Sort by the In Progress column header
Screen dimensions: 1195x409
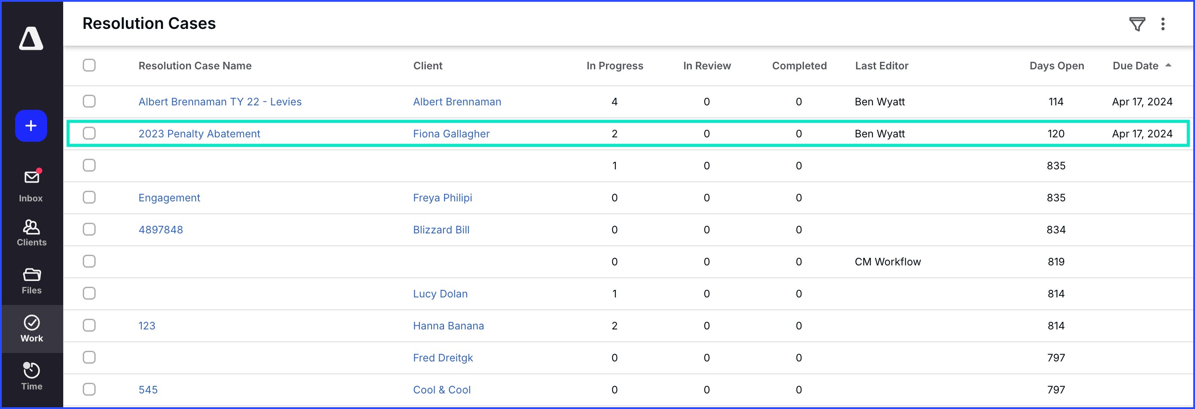[x=615, y=66]
